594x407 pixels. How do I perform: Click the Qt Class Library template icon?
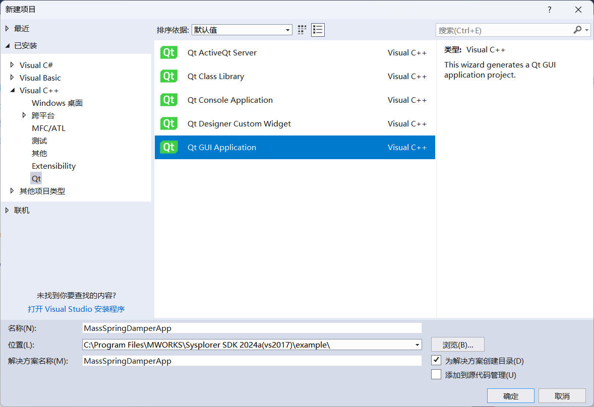coord(168,76)
